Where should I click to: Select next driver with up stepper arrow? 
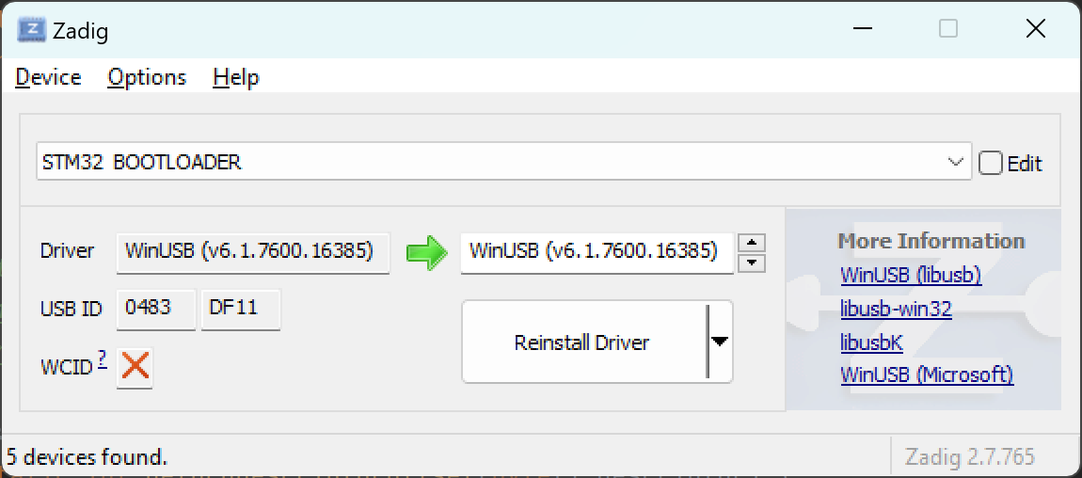752,244
